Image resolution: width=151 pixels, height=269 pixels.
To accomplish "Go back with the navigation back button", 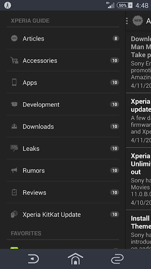I will [x=34, y=259].
